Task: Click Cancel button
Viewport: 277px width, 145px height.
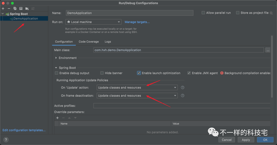Action: point(227,140)
